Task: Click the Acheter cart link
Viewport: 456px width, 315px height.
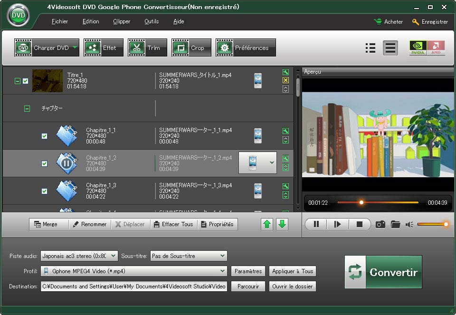Action: [388, 22]
